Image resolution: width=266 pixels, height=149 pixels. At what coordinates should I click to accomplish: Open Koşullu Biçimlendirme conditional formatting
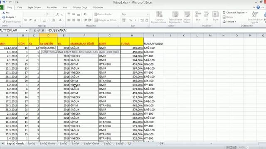[159, 17]
